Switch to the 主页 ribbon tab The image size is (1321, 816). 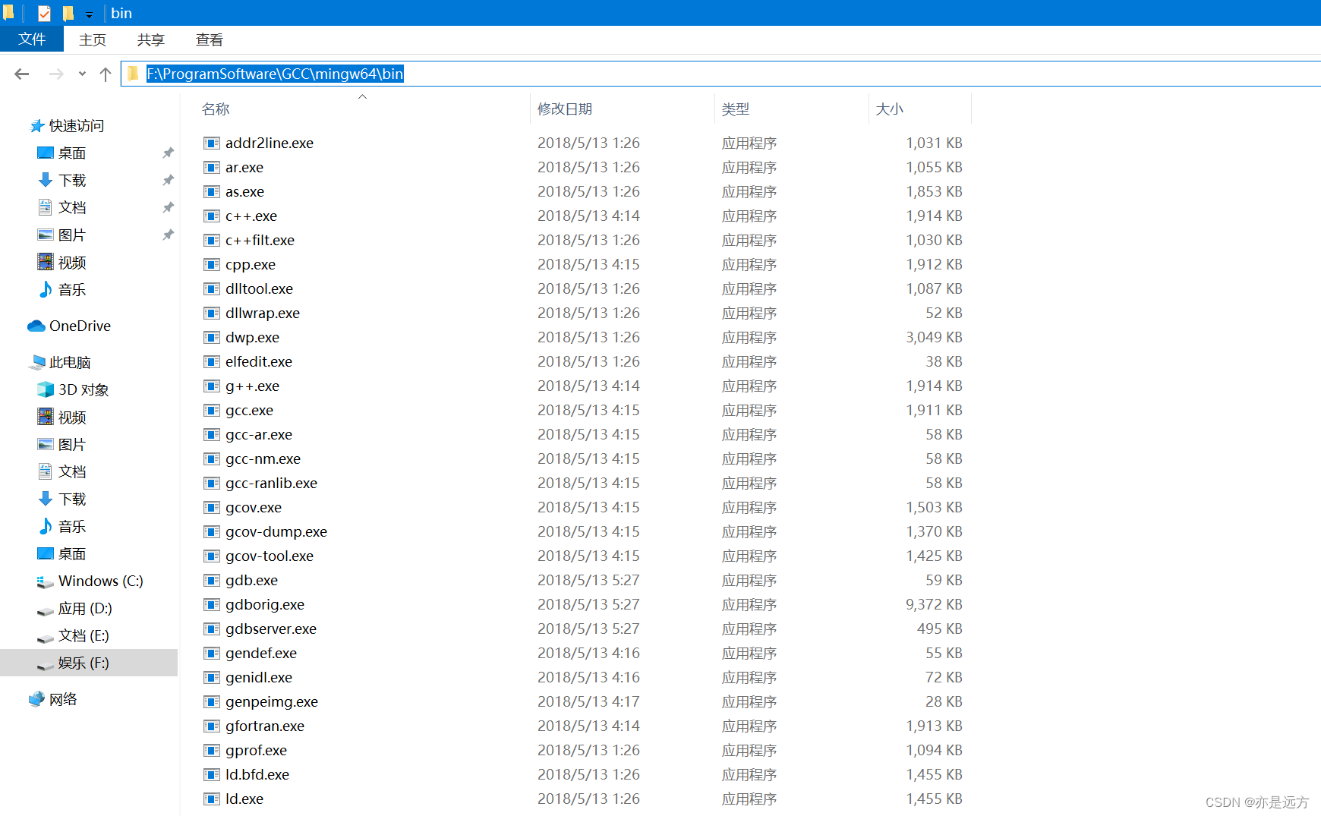(x=93, y=39)
